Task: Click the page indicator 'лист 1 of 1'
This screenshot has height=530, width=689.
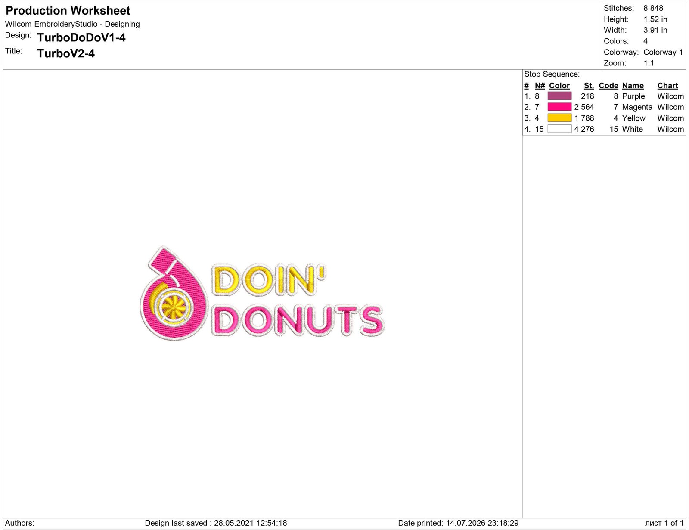Action: pos(664,523)
